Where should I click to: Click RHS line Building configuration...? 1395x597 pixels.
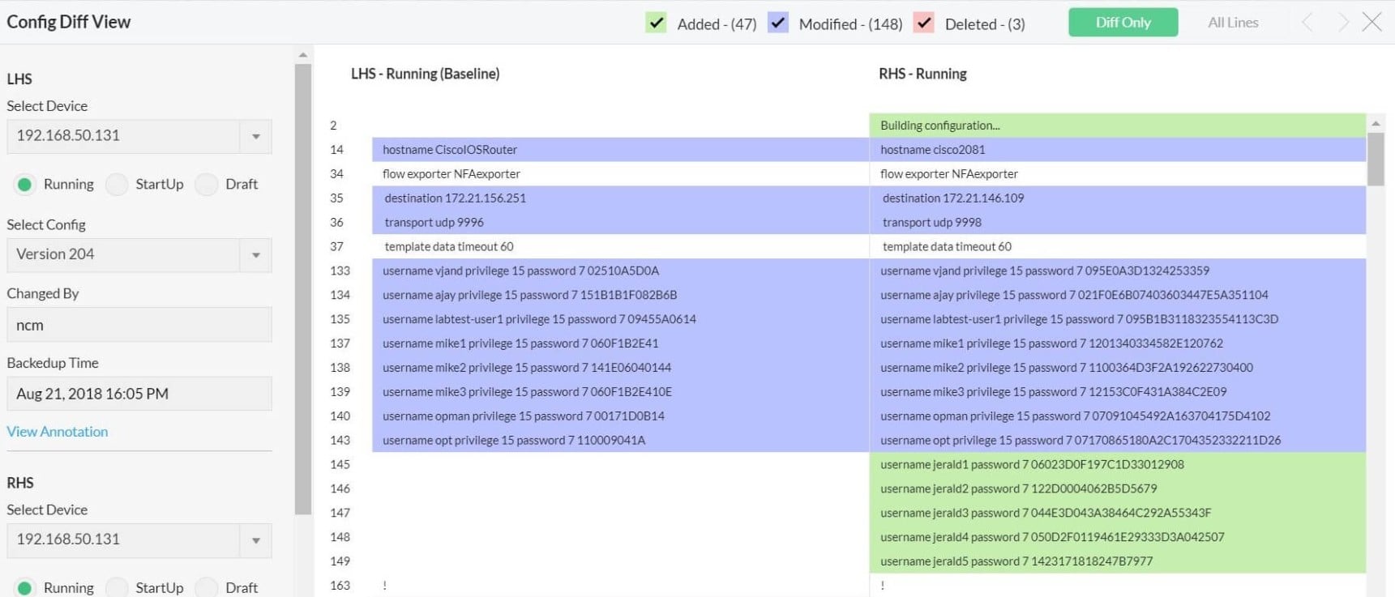[1118, 125]
